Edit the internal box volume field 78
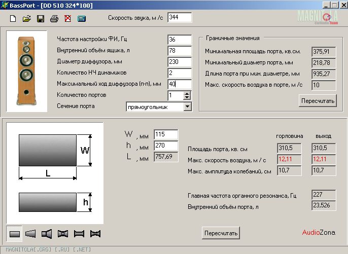 pos(180,51)
